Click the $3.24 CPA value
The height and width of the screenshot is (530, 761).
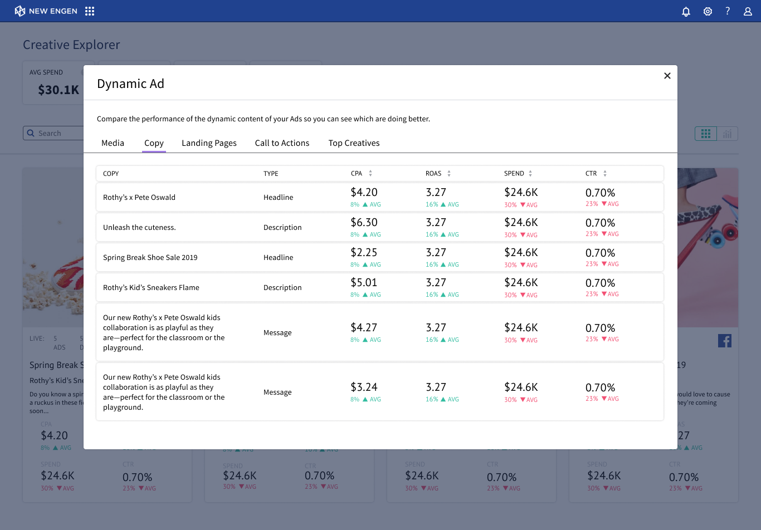(x=364, y=387)
